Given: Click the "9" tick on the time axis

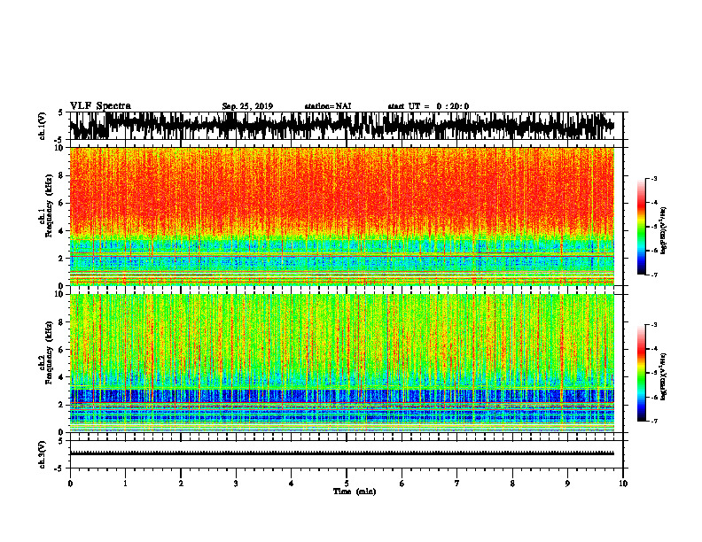Looking at the screenshot, I should pos(567,484).
